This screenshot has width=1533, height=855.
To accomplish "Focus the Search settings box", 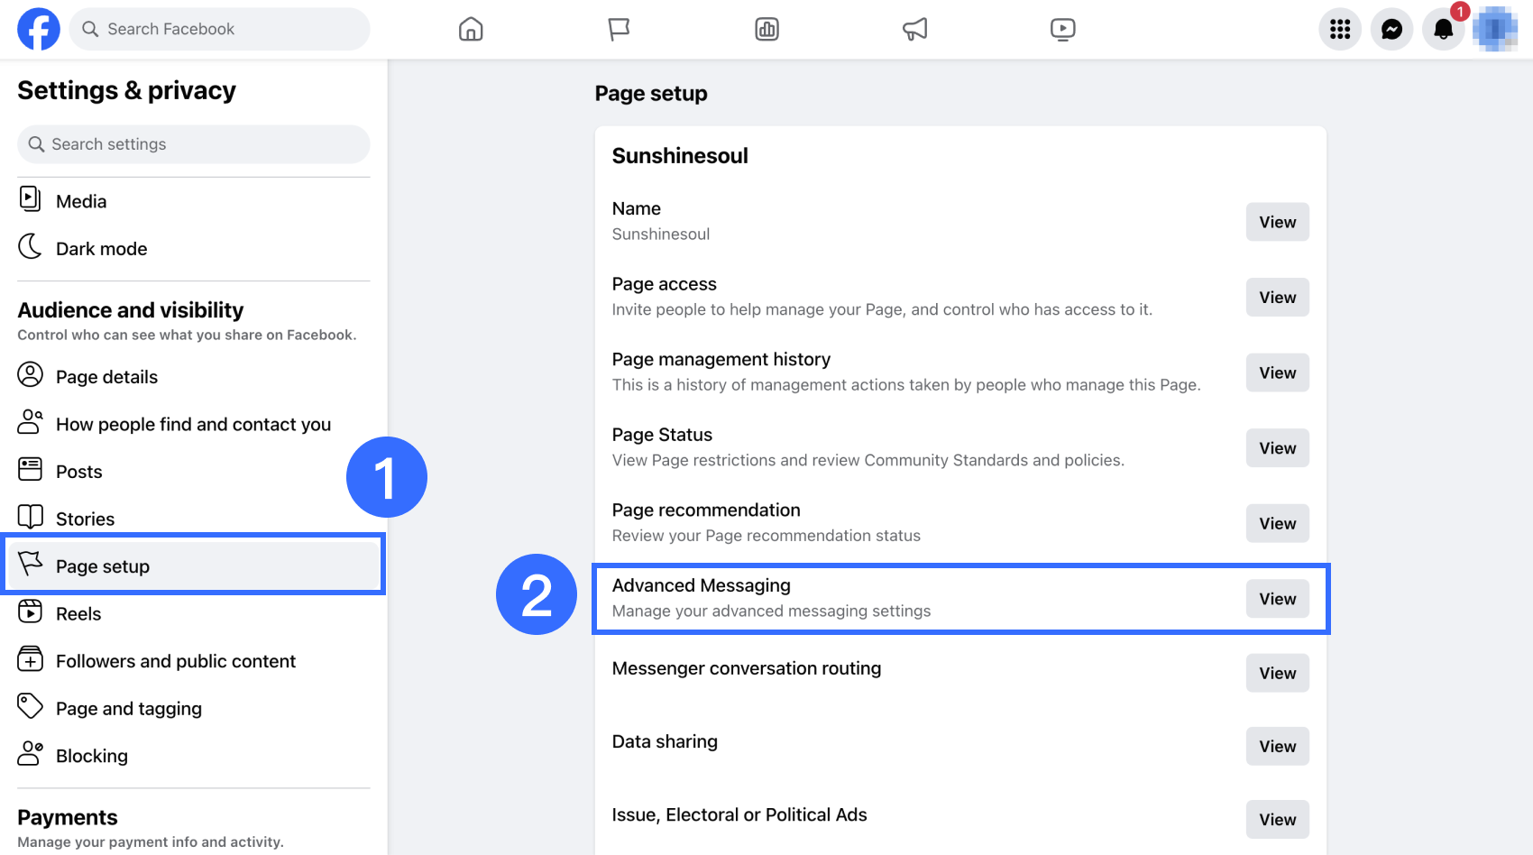I will [x=194, y=144].
